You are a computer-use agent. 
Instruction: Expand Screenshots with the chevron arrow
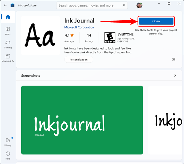(175, 75)
